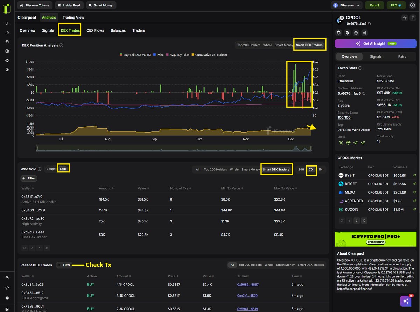Screen dimensions: 420x312
Task: Click the share icon under CPOOL
Action: pyautogui.click(x=365, y=33)
